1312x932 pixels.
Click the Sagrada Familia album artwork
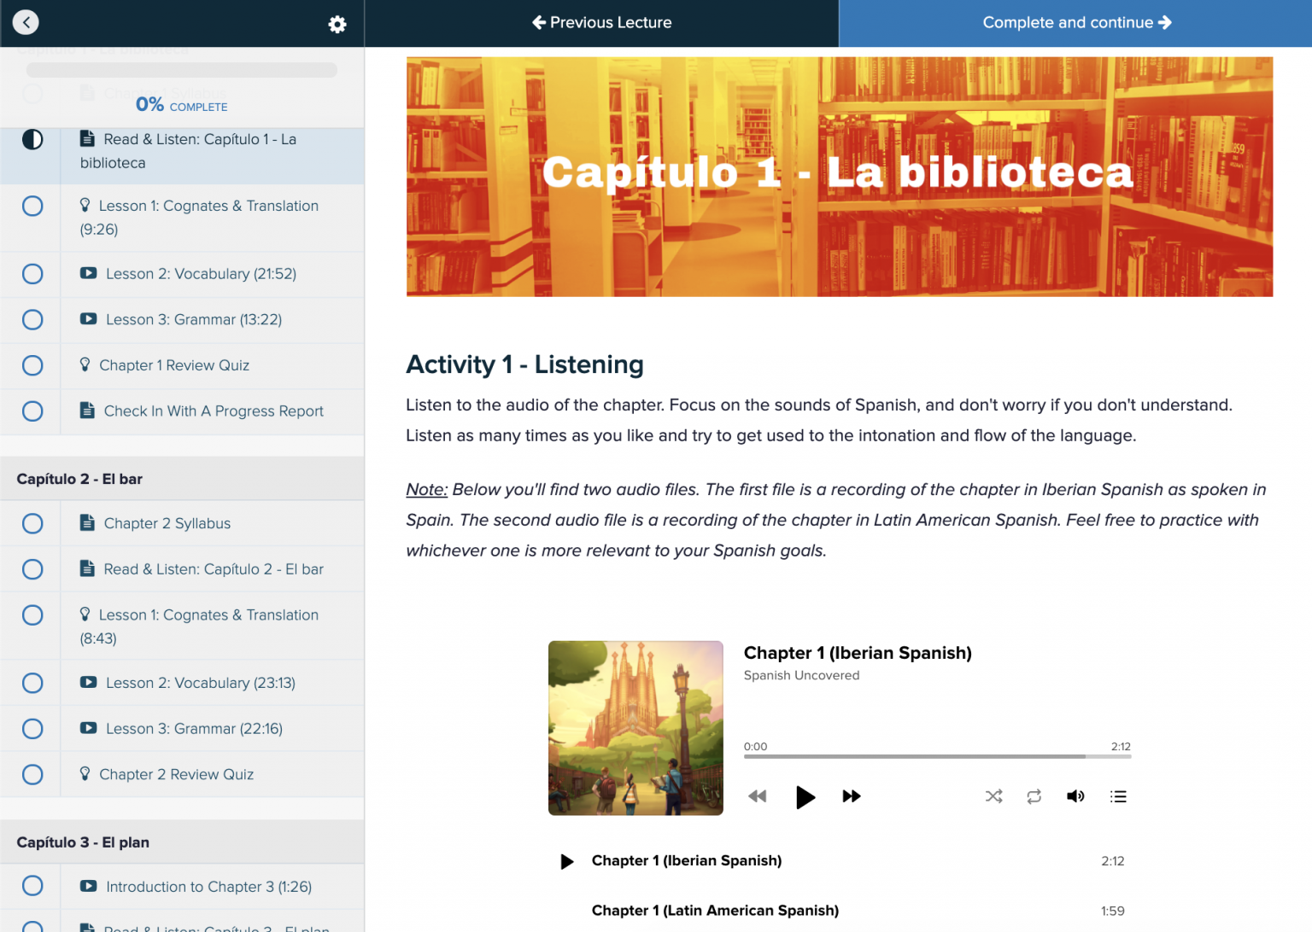tap(635, 728)
